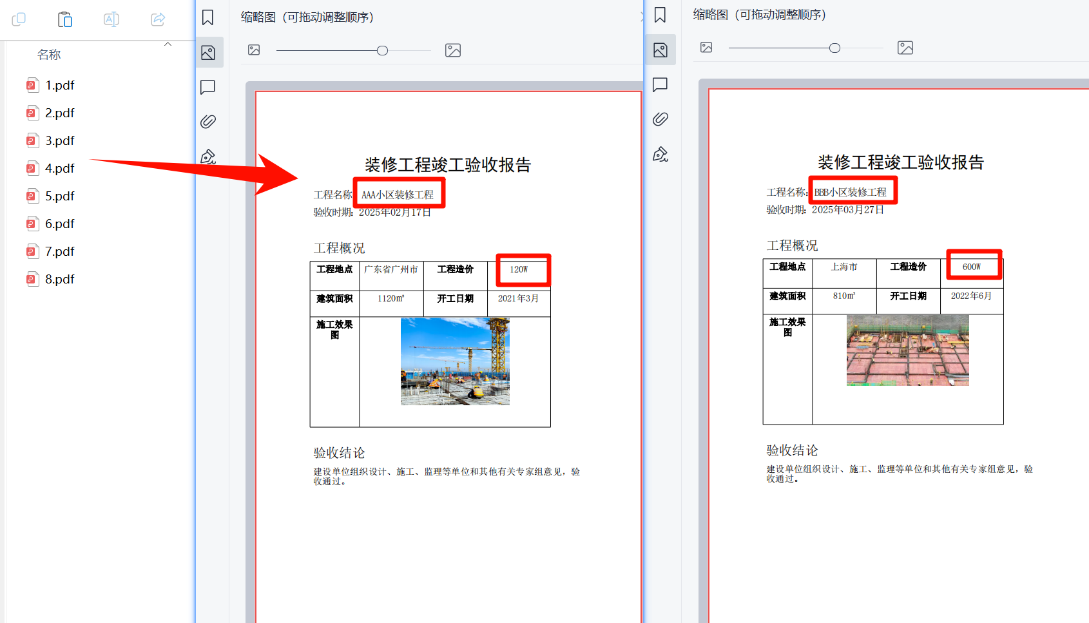Toggle the bookmarks panel in the left viewer
The width and height of the screenshot is (1089, 623).
pos(207,17)
